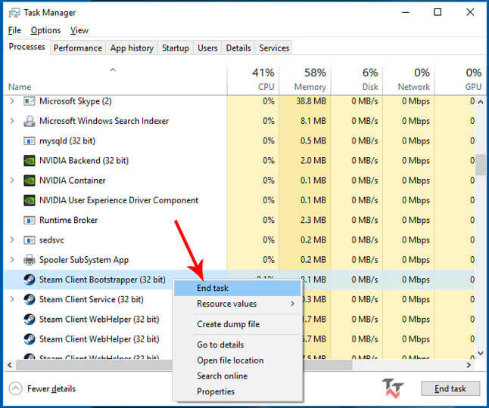Click the Steam Client Bootstrapper icon
The image size is (489, 408).
click(x=30, y=280)
